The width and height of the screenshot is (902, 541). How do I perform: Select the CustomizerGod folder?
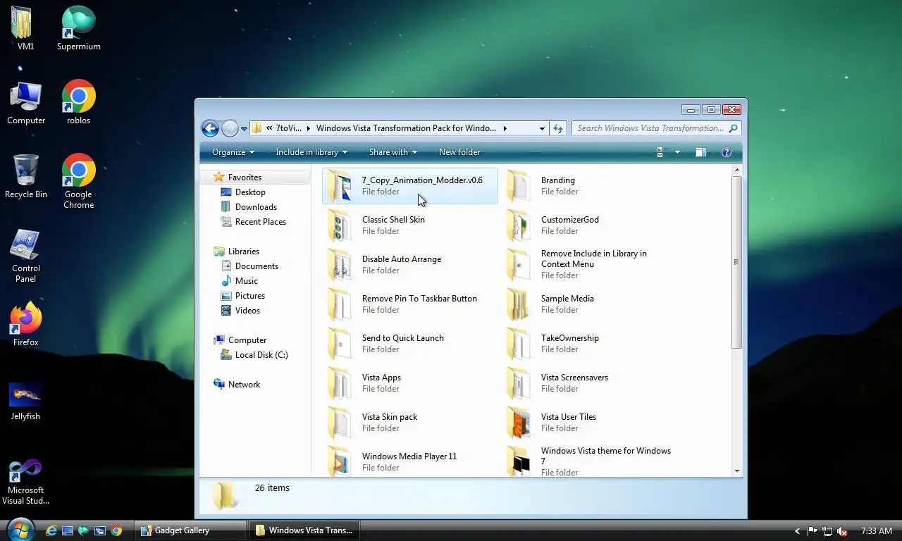[589, 225]
